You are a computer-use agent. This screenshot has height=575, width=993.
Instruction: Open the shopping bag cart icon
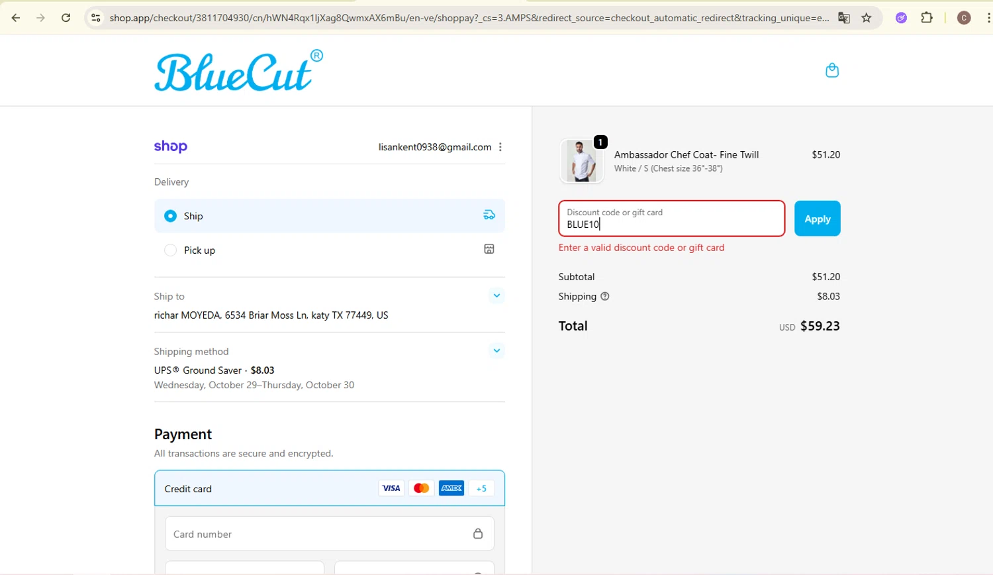pyautogui.click(x=832, y=70)
